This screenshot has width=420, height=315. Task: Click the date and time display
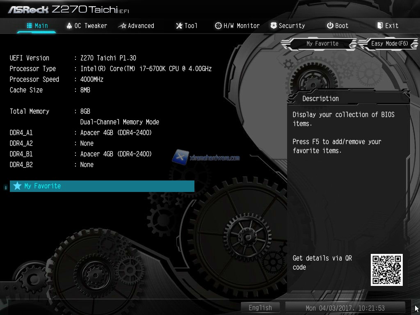point(345,308)
